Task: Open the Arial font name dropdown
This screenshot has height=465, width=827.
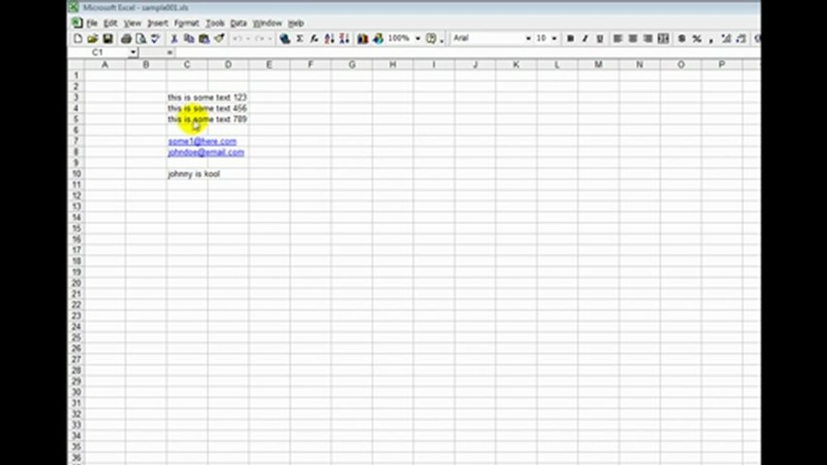Action: pyautogui.click(x=528, y=39)
